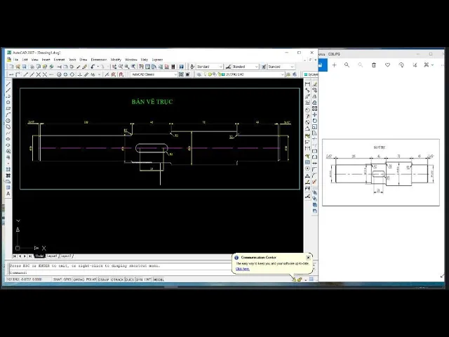Toggle ORTHO mode in the status bar
The width and height of the screenshot is (449, 337).
(79, 279)
